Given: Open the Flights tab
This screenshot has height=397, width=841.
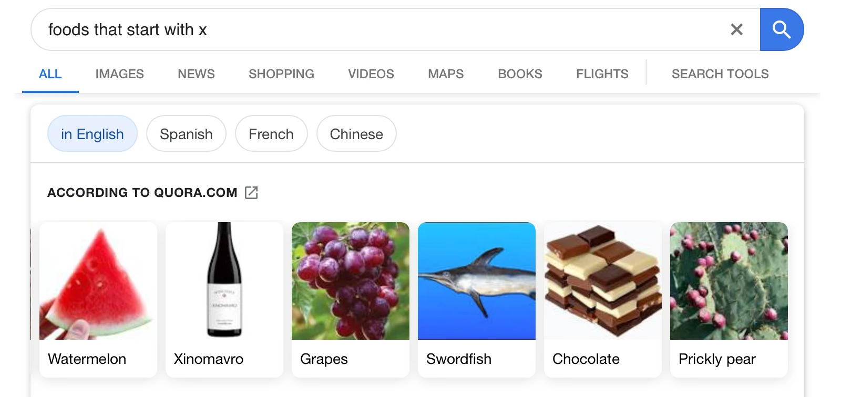Looking at the screenshot, I should [602, 74].
